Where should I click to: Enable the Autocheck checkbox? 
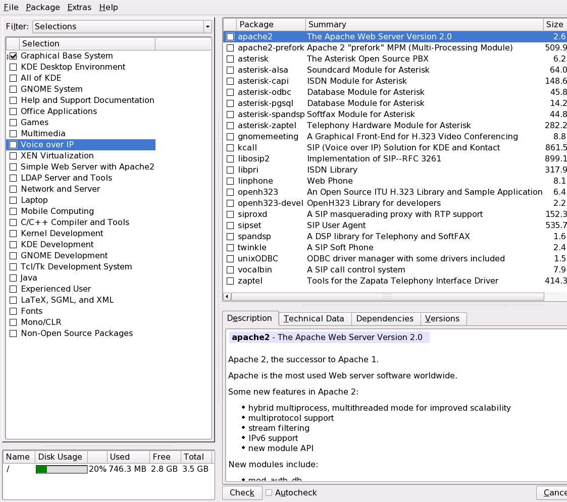tap(269, 492)
